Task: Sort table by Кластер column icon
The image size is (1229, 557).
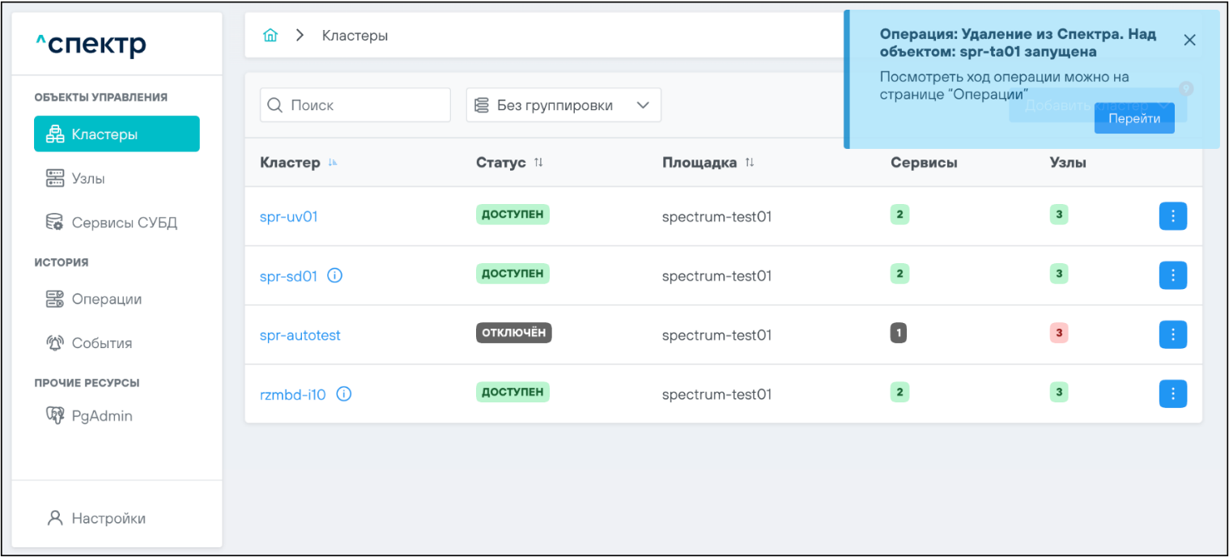Action: coord(333,163)
